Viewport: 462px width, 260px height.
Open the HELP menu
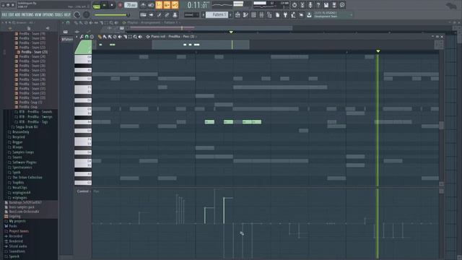coord(67,14)
